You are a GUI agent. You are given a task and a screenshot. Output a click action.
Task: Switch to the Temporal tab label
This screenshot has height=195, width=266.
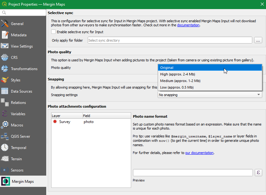click(18, 148)
